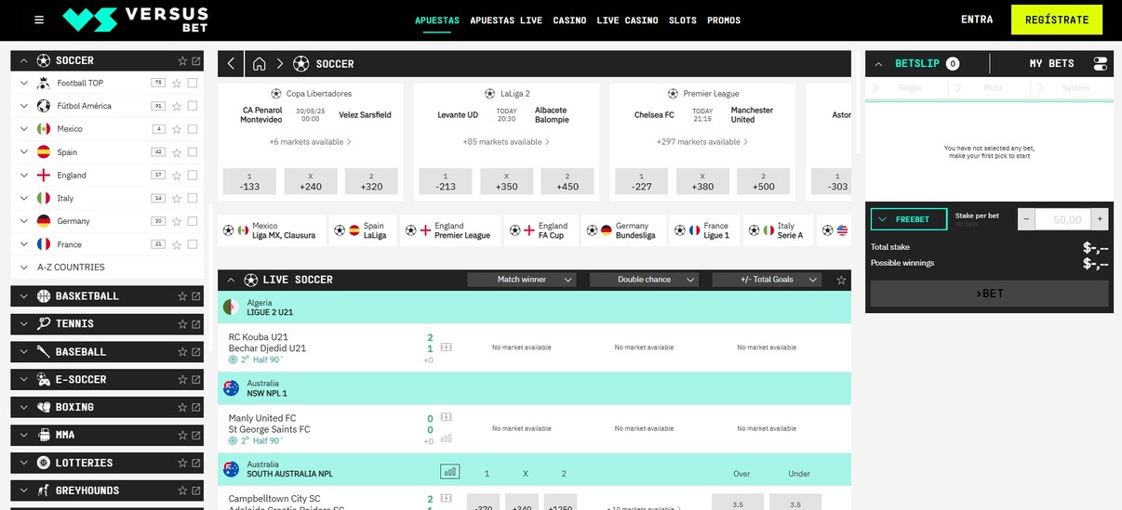Select draw odds +240 for Penarol match
Viewport: 1122px width, 510px height.
tap(311, 181)
